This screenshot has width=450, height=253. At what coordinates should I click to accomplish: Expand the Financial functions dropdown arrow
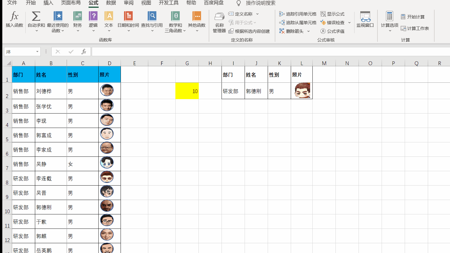coord(78,31)
